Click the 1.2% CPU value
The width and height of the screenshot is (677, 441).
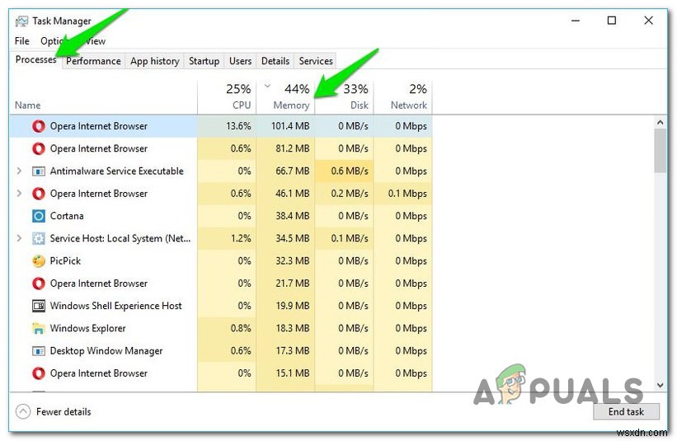click(241, 238)
